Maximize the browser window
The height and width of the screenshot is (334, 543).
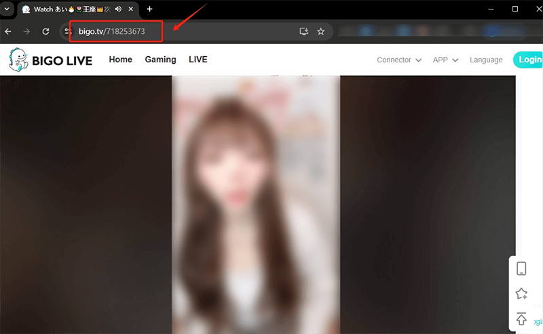515,9
